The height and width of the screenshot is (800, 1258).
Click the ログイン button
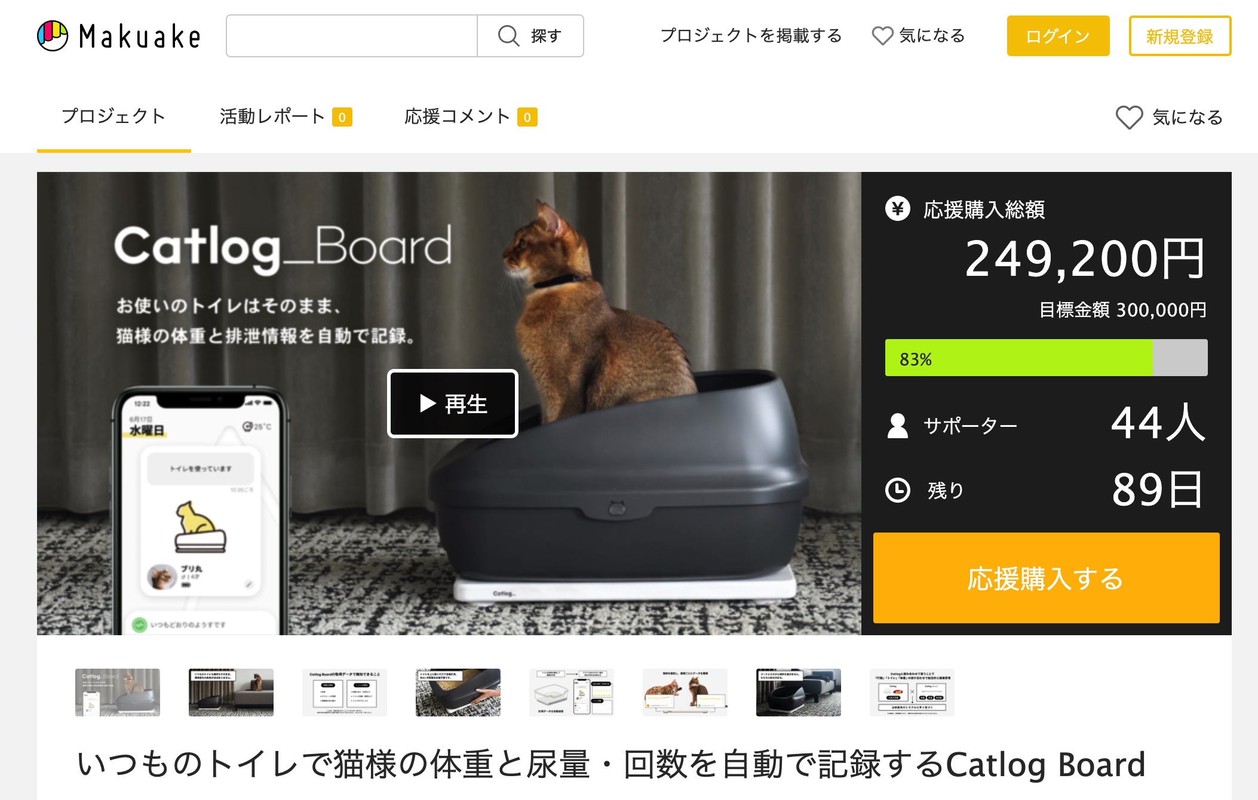click(x=1058, y=36)
